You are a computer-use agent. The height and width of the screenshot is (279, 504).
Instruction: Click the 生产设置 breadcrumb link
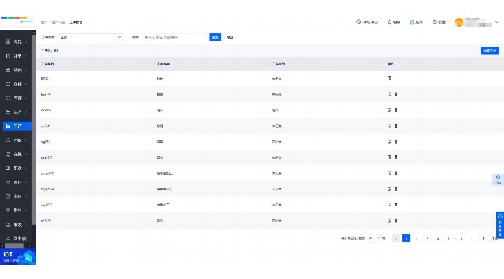pyautogui.click(x=58, y=22)
